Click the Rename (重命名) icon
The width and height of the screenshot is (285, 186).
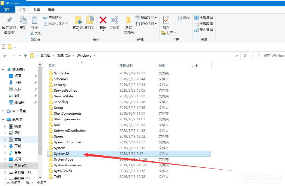coord(114,20)
